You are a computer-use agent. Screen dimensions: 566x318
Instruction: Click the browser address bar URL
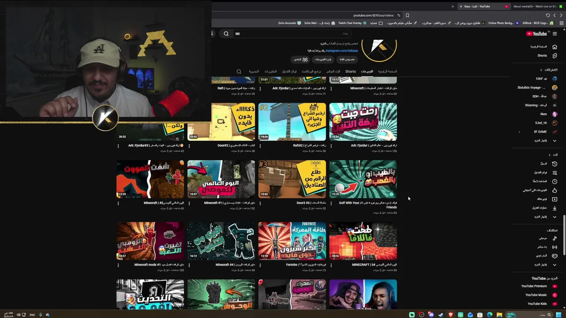[x=373, y=15]
